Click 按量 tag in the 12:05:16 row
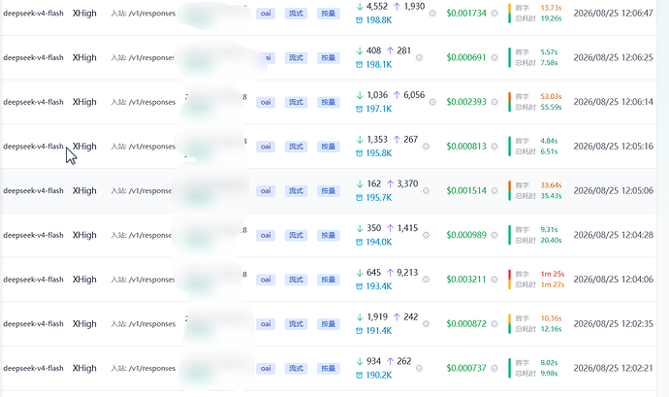Image resolution: width=669 pixels, height=397 pixels. click(x=328, y=147)
